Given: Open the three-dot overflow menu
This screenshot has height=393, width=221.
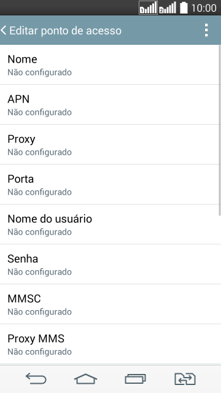Looking at the screenshot, I should click(x=206, y=30).
